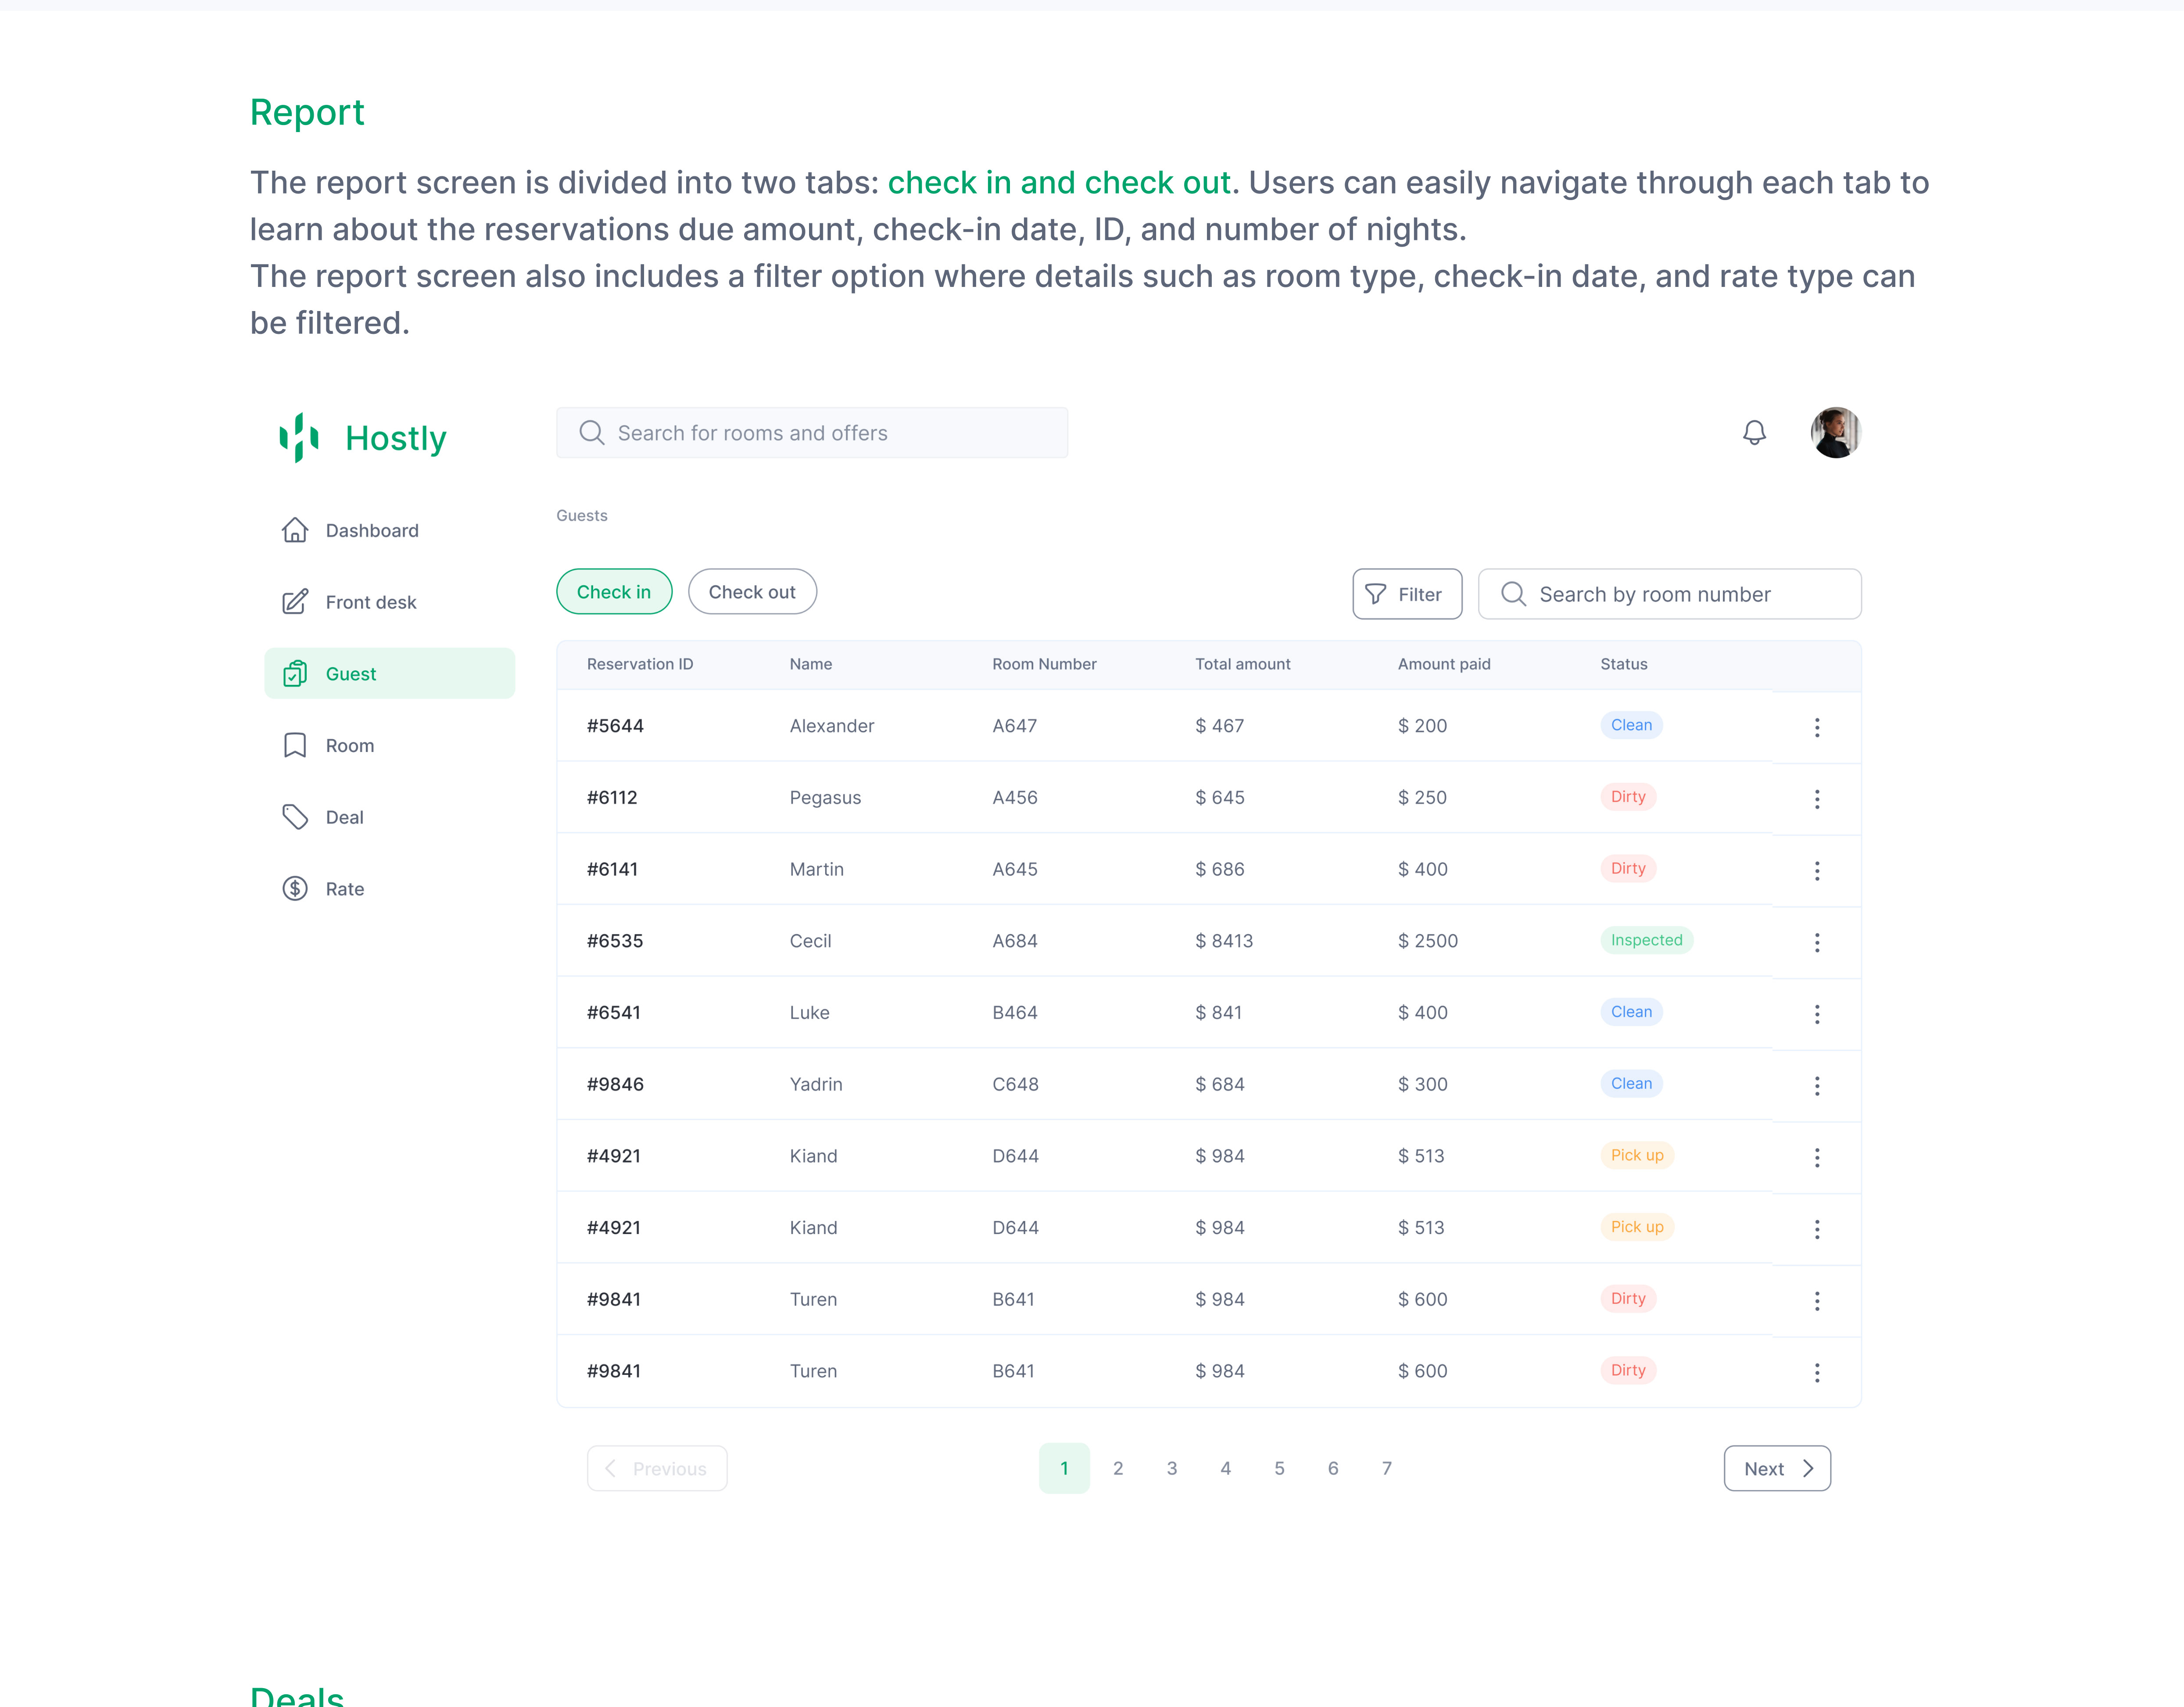
Task: Switch to the Check out tab
Action: 752,592
